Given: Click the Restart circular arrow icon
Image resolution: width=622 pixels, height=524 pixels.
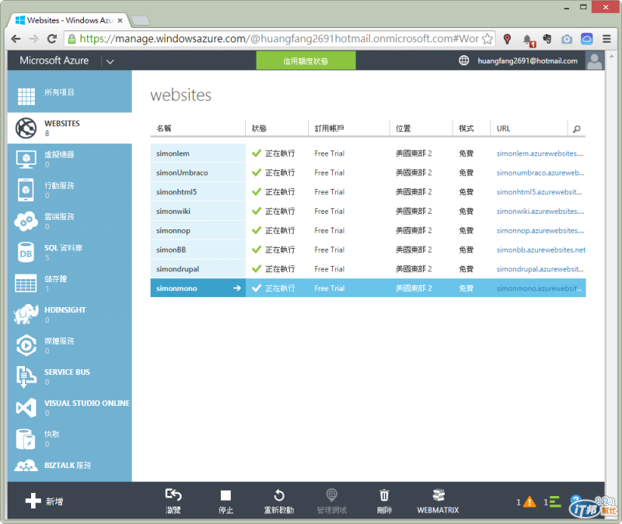Looking at the screenshot, I should tap(279, 495).
